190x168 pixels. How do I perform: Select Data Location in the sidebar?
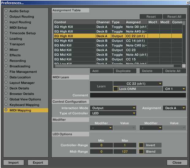point(20,77)
